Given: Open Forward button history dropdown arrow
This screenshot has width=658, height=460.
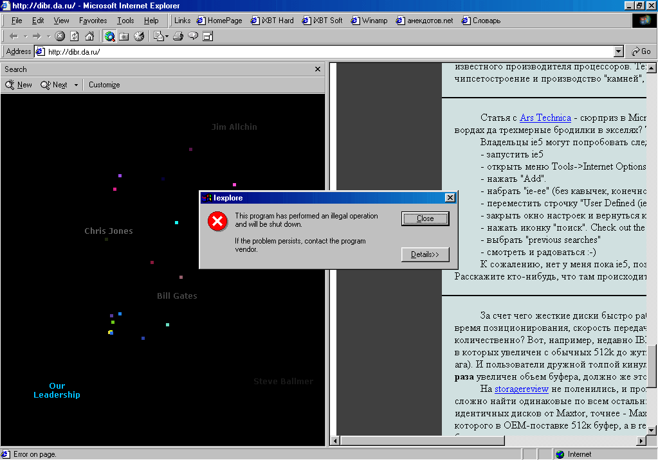Looking at the screenshot, I should (x=48, y=37).
